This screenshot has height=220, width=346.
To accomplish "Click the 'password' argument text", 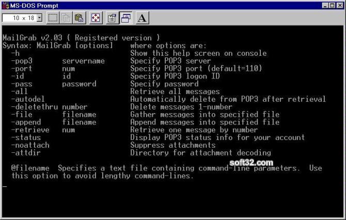I will tap(79, 84).
